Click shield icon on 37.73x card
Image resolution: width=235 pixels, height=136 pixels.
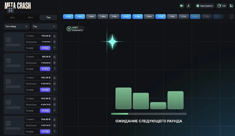coord(54,125)
